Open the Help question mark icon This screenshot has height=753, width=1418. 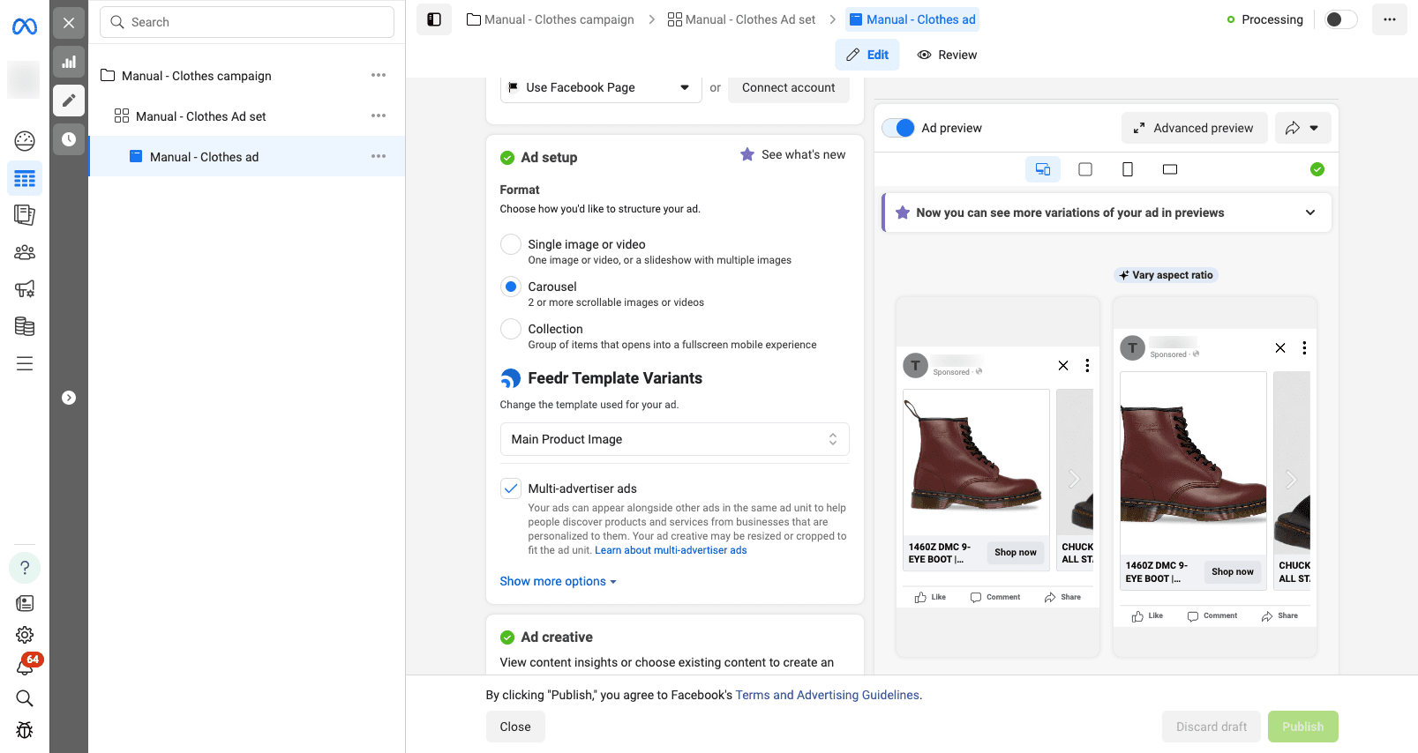[25, 568]
